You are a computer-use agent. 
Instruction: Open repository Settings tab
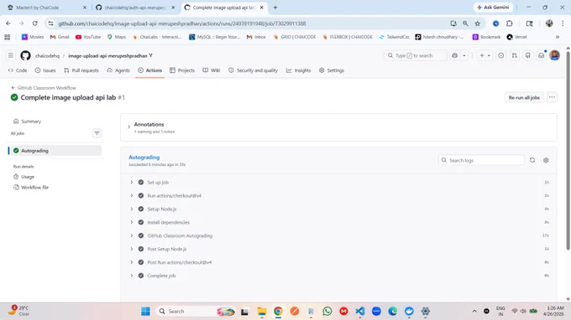(x=332, y=70)
